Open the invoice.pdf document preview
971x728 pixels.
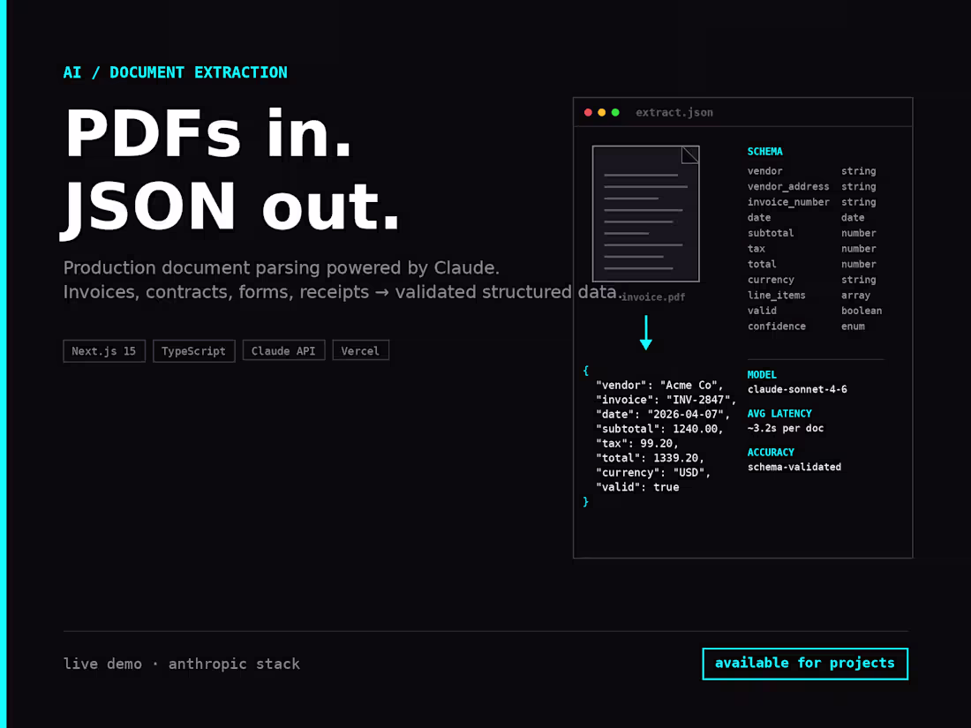coord(645,213)
